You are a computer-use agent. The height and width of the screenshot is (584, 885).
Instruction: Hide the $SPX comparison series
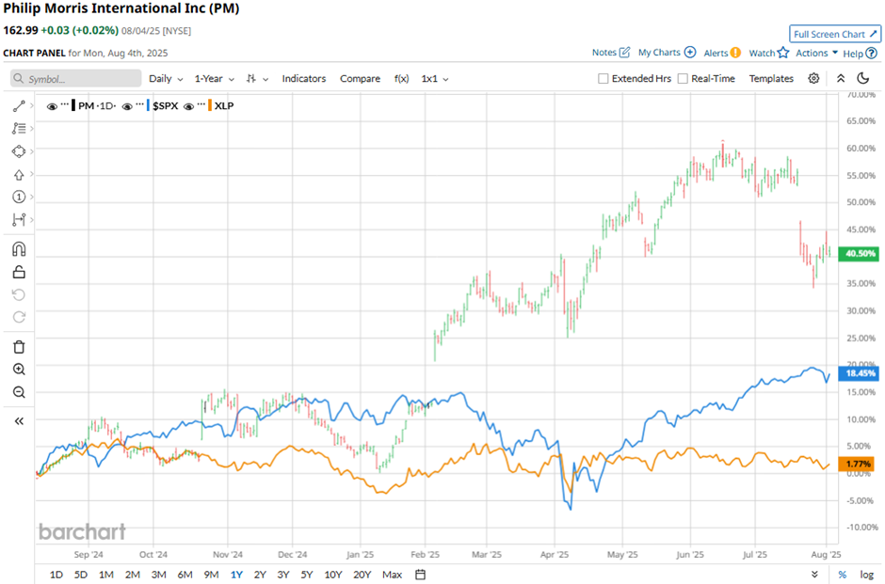[x=127, y=106]
